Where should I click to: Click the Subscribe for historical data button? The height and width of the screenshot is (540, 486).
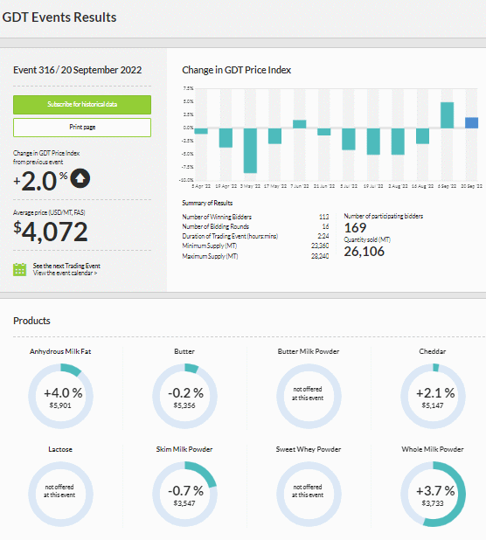coord(82,104)
